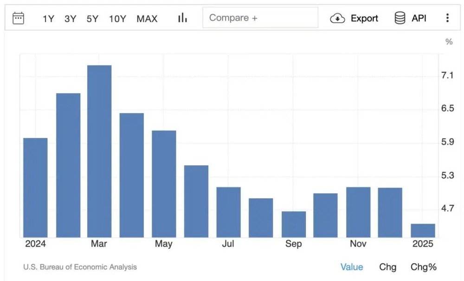Switch to Value view
This screenshot has width=464, height=281.
(x=352, y=267)
